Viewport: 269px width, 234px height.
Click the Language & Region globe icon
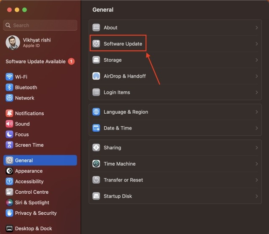tap(96, 112)
